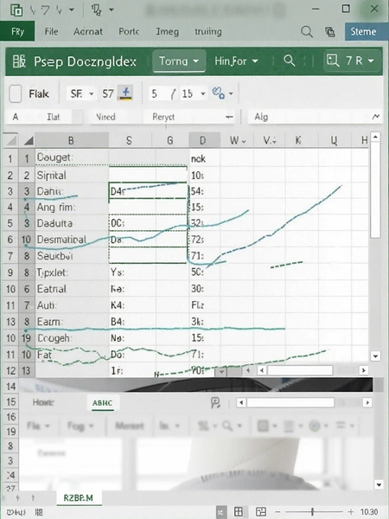Screen dimensions: 389x519
Task: Select the K4 cell text
Action: [118, 305]
